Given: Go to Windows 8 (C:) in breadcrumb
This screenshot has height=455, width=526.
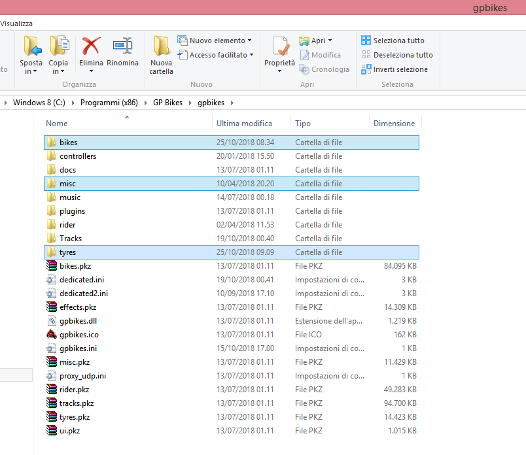Looking at the screenshot, I should tap(39, 103).
